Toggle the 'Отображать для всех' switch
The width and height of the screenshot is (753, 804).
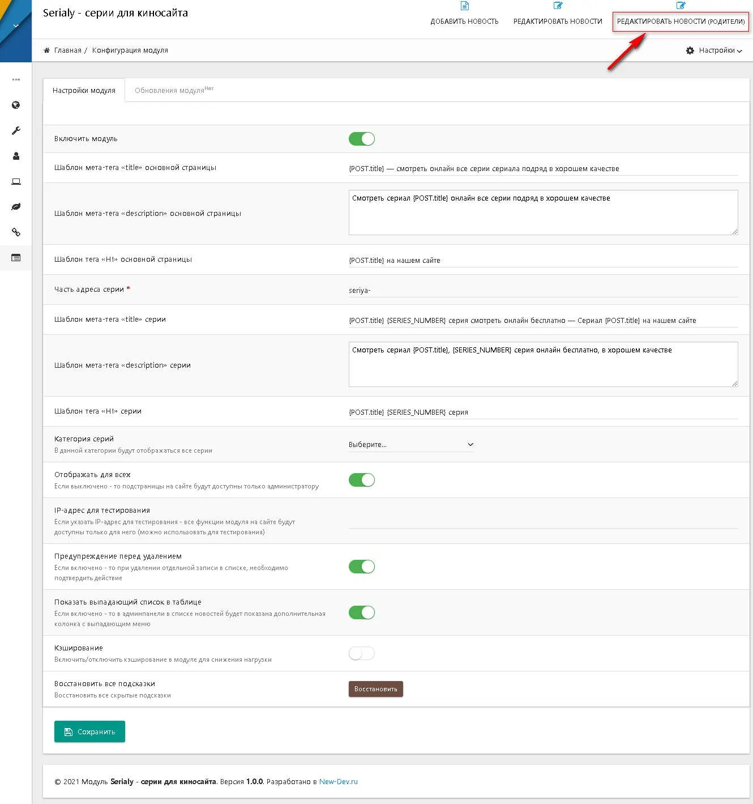[362, 480]
